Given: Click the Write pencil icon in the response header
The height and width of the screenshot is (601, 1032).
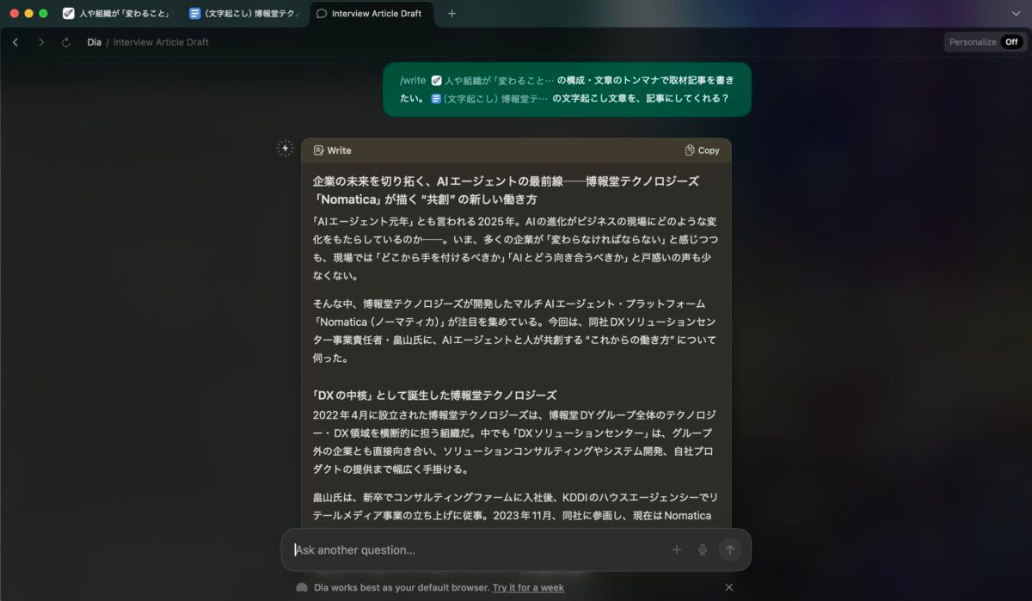Looking at the screenshot, I should 318,150.
